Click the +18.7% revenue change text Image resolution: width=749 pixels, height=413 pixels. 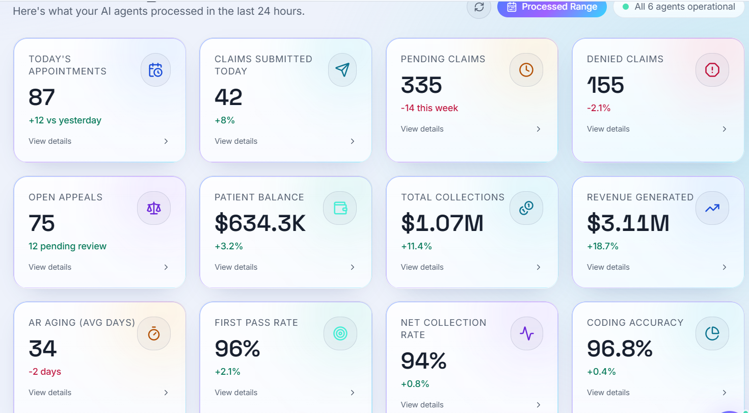pyautogui.click(x=602, y=246)
